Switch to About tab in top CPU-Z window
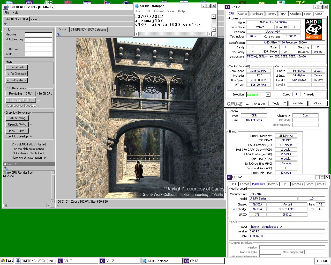 [x=319, y=14]
